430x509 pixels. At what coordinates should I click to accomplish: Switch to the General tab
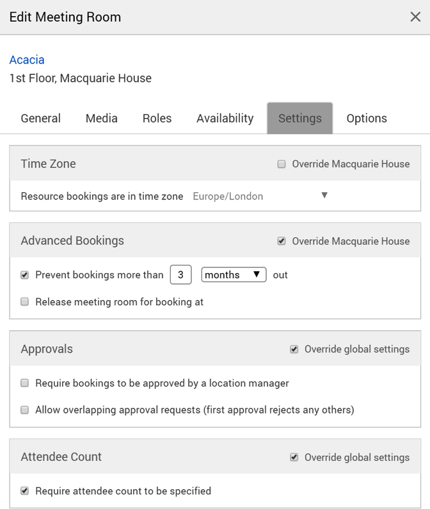[x=41, y=119]
